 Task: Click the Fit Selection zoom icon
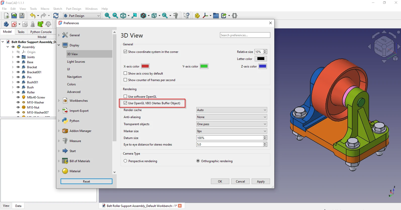tap(115, 16)
